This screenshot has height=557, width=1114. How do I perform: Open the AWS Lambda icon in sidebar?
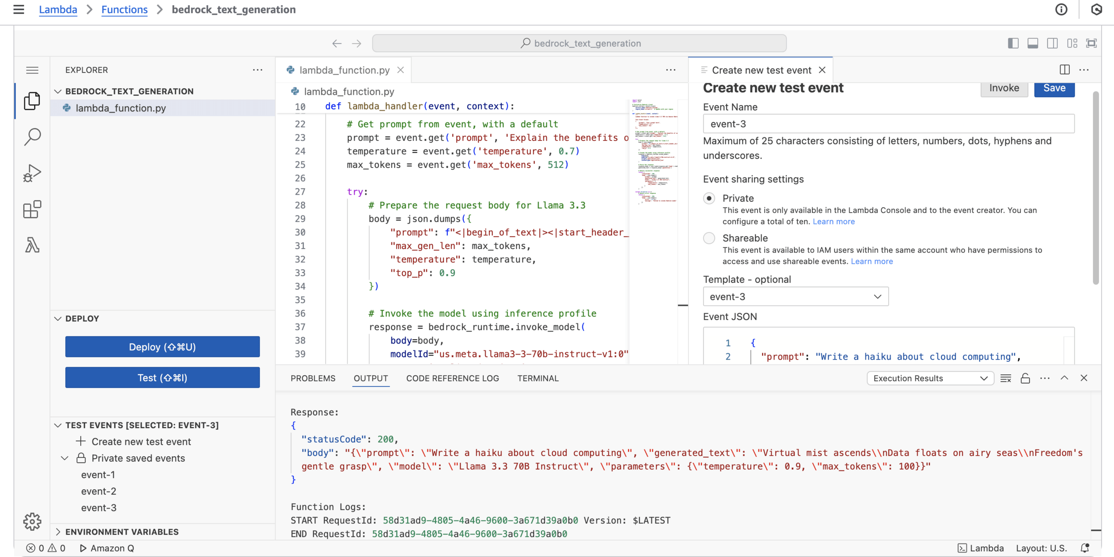pyautogui.click(x=33, y=245)
